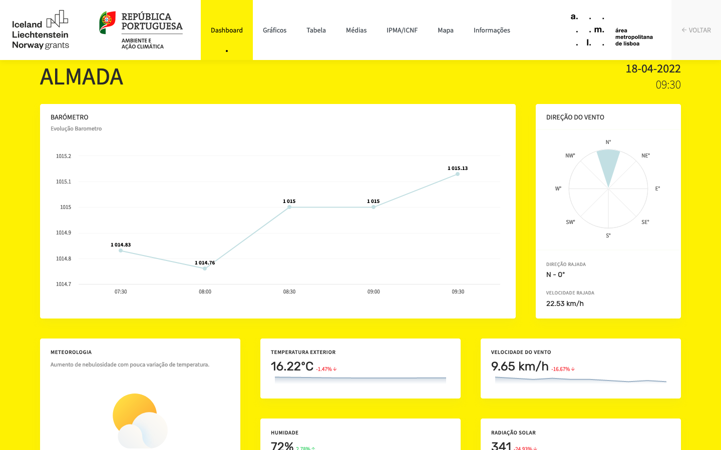721x450 pixels.
Task: Open the Dashboard tab
Action: point(227,30)
